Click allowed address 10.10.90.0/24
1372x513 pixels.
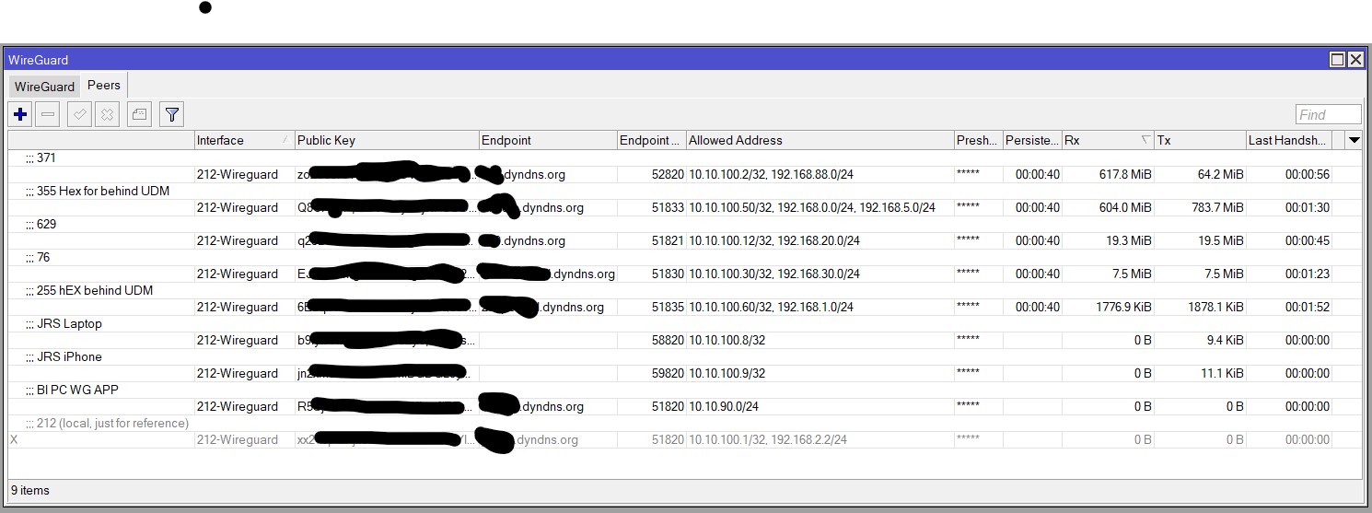point(724,406)
